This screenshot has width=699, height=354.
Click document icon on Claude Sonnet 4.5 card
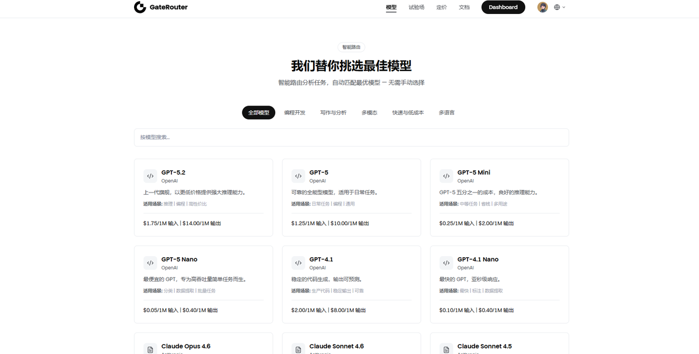pos(446,349)
